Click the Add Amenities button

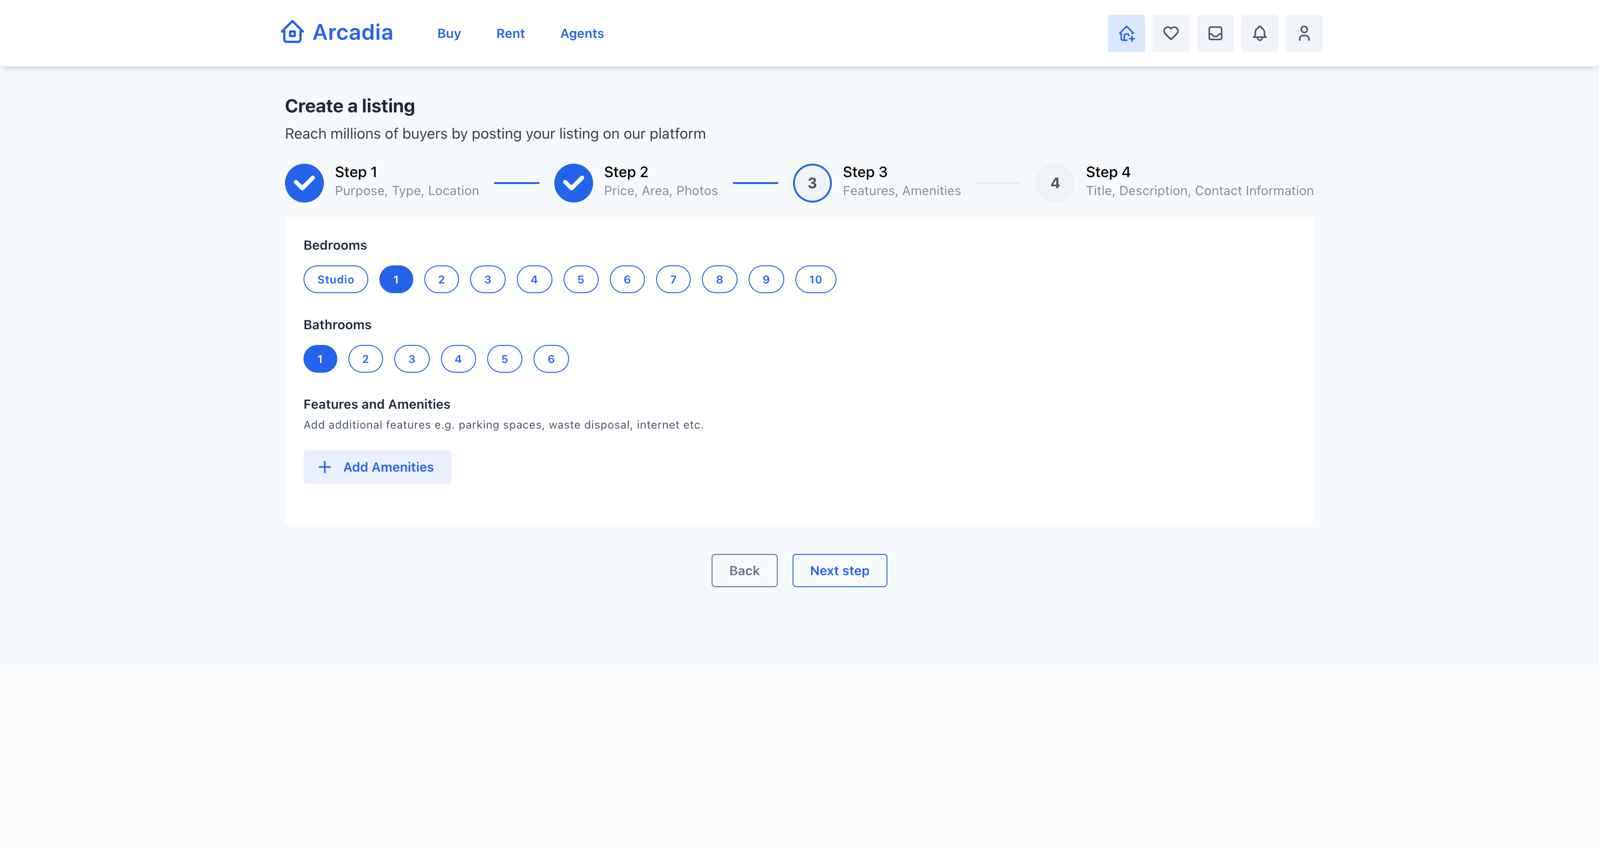point(377,467)
